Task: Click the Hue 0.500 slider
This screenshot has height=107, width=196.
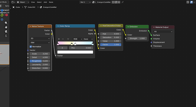Action: (110, 34)
